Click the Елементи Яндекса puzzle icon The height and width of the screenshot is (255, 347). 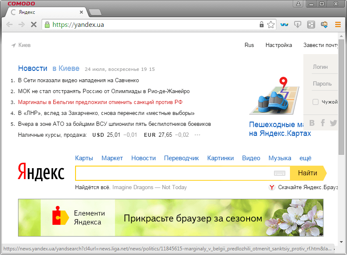(x=60, y=216)
